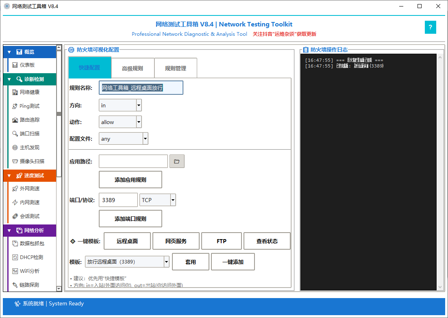
Task: Click the 一键添加 button
Action: [233, 262]
